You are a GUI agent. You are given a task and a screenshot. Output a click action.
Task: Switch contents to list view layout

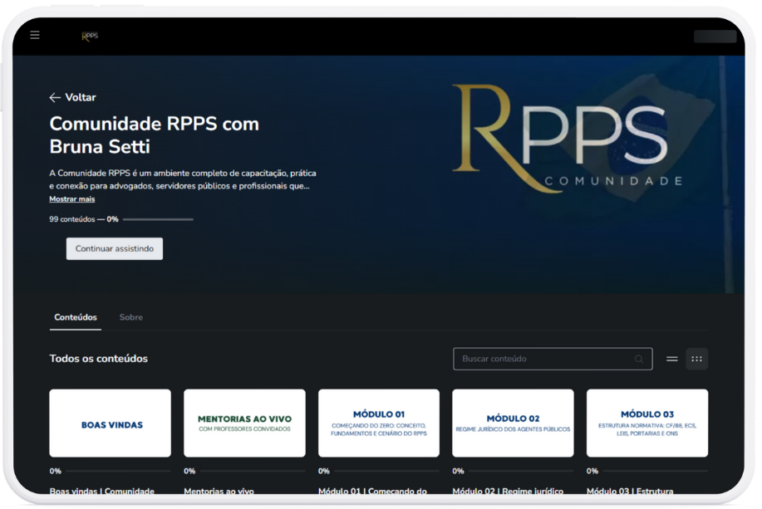coord(671,359)
